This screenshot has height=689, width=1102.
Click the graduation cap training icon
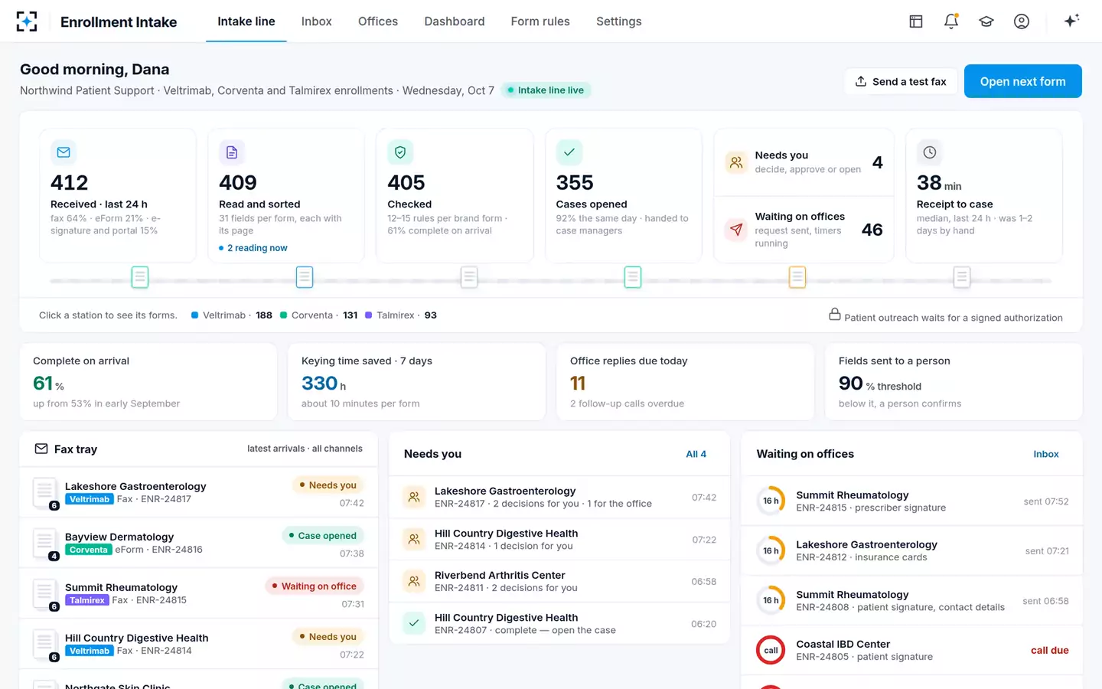986,21
